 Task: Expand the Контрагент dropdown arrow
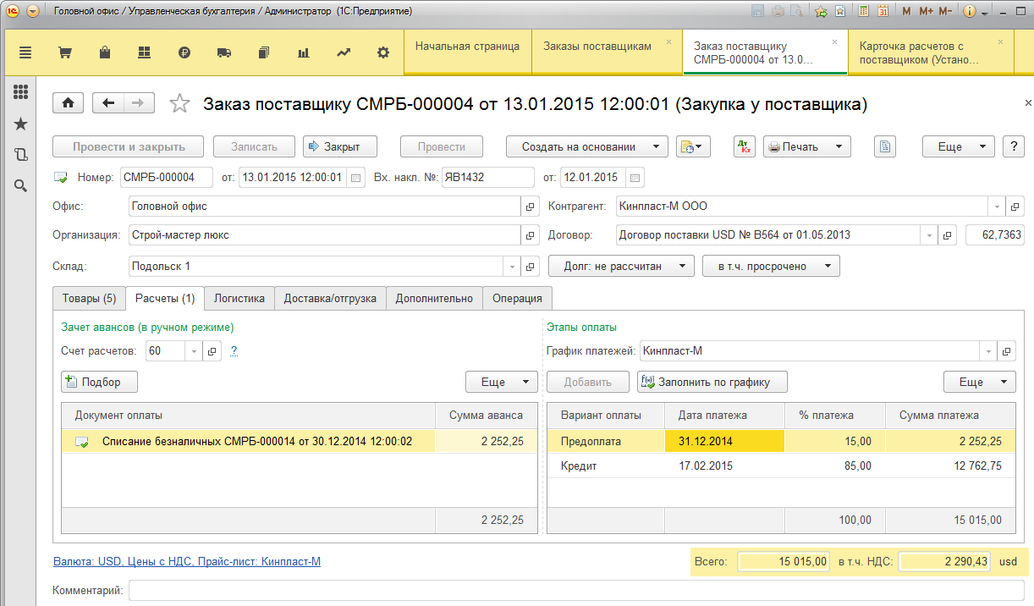pyautogui.click(x=998, y=207)
